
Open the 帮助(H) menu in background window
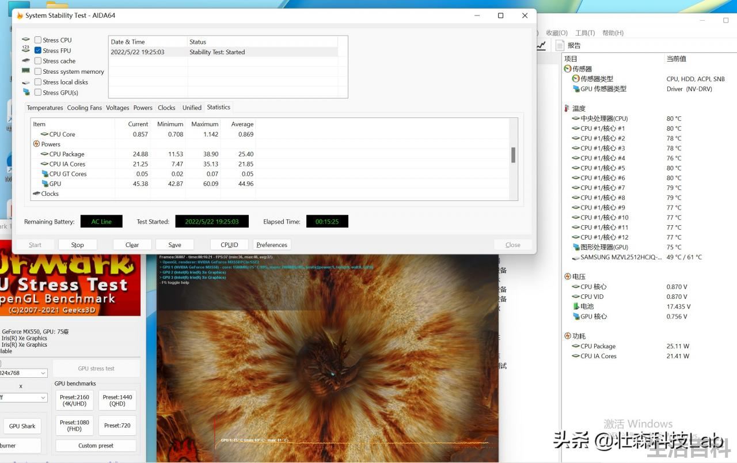(x=613, y=33)
